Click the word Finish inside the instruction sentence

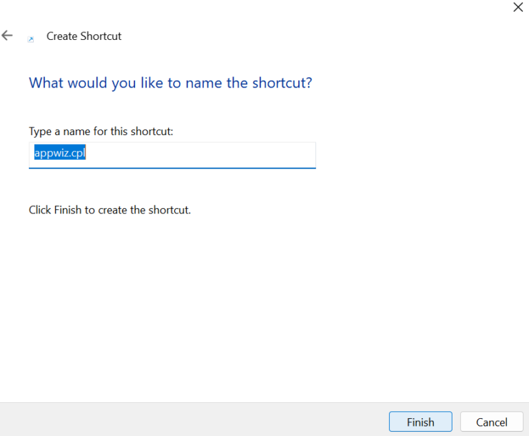click(x=68, y=210)
